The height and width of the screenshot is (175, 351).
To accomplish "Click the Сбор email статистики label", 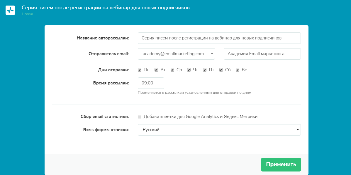I will [x=105, y=117].
